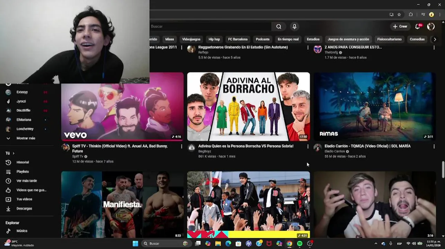Open the HP app in taskbar

click(x=248, y=243)
